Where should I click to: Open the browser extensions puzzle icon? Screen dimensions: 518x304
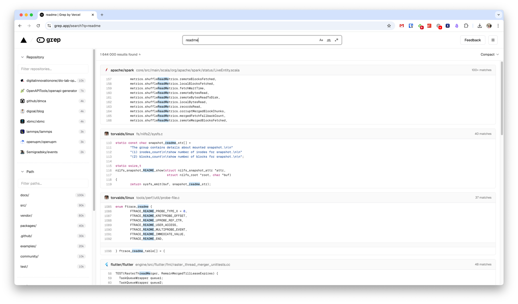click(x=466, y=26)
